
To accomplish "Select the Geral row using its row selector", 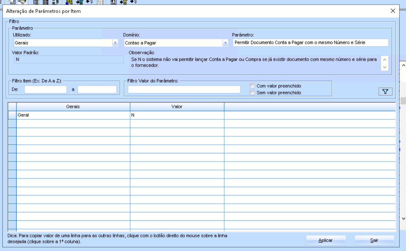I will [12, 115].
